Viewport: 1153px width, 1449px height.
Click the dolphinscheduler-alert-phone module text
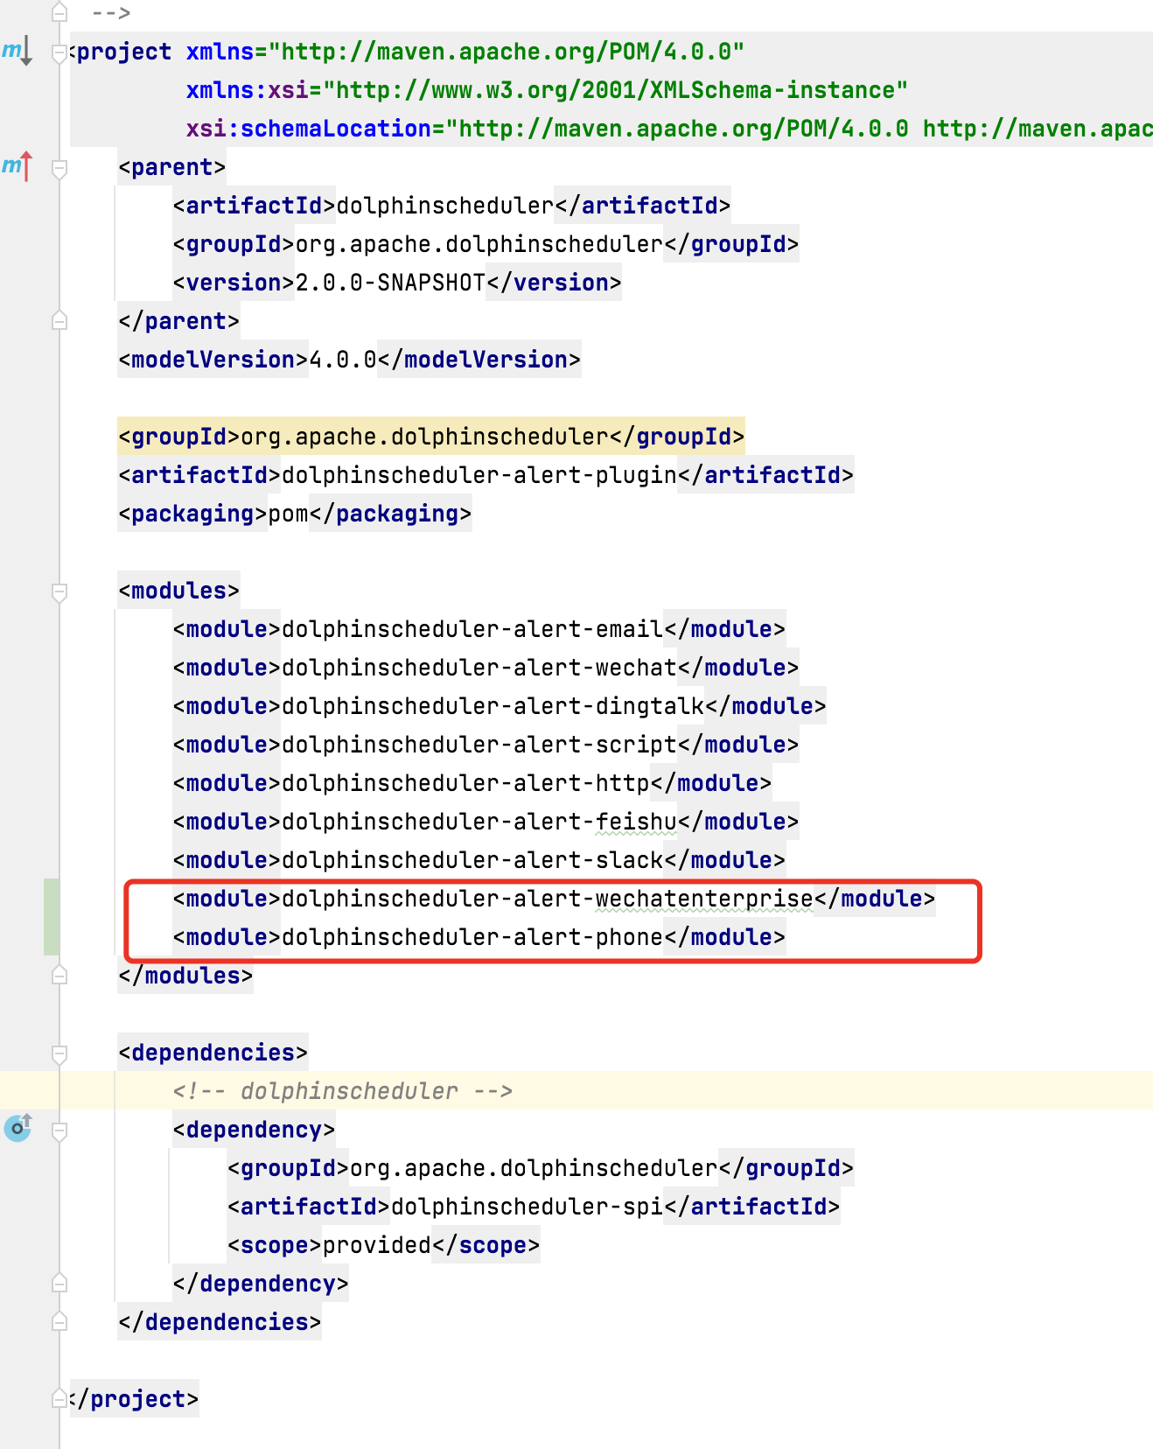[x=472, y=937]
